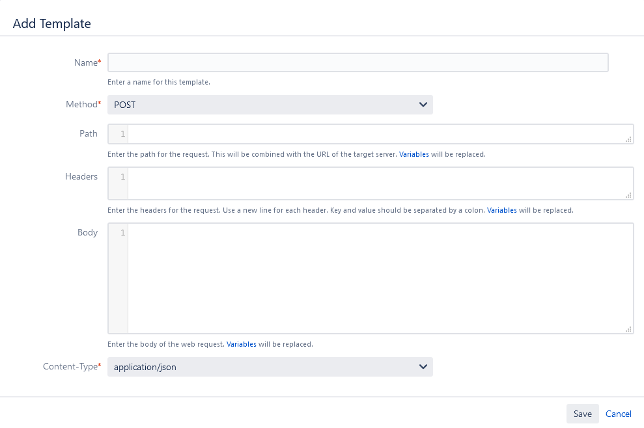Click line number 1 in Path gutter
Image resolution: width=644 pixels, height=428 pixels.
tap(122, 134)
